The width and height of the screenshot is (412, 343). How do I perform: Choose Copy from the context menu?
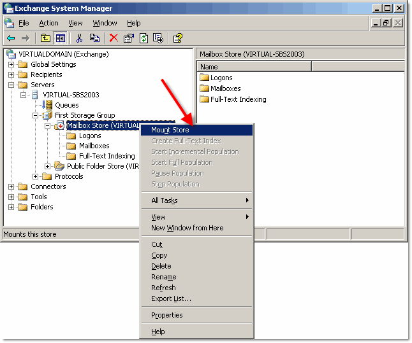(196, 255)
